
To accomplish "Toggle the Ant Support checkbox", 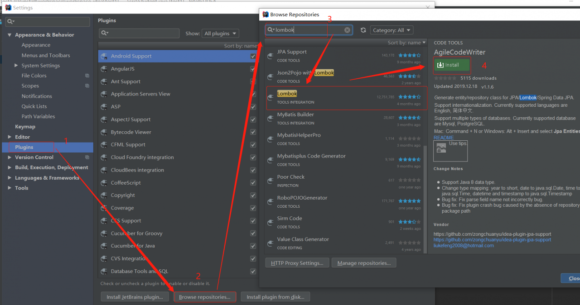I will [x=253, y=81].
